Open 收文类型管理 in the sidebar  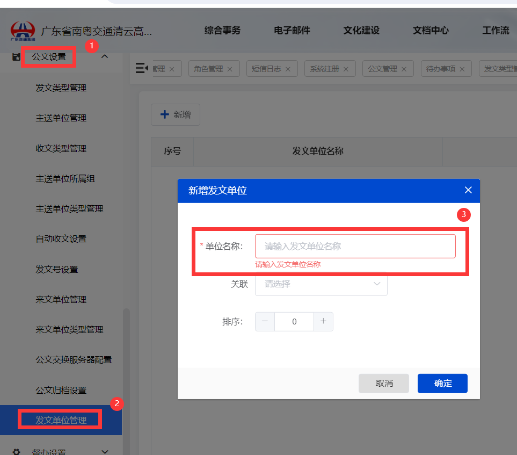click(61, 148)
